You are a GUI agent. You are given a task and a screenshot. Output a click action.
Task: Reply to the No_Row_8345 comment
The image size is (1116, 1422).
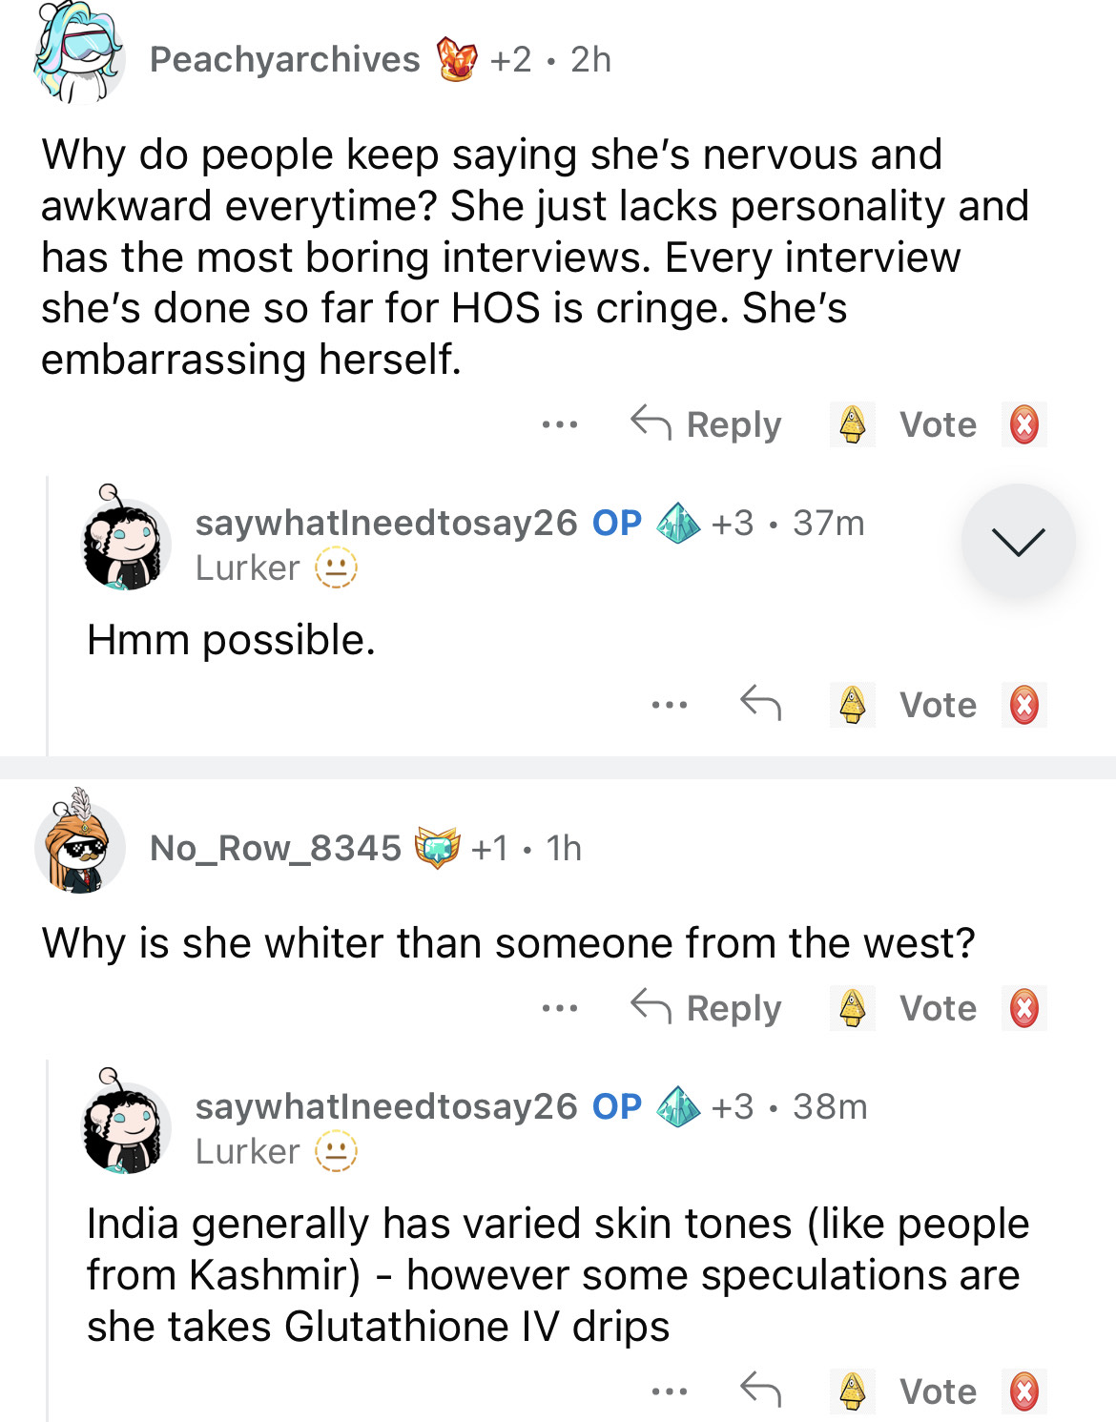[x=707, y=1008]
